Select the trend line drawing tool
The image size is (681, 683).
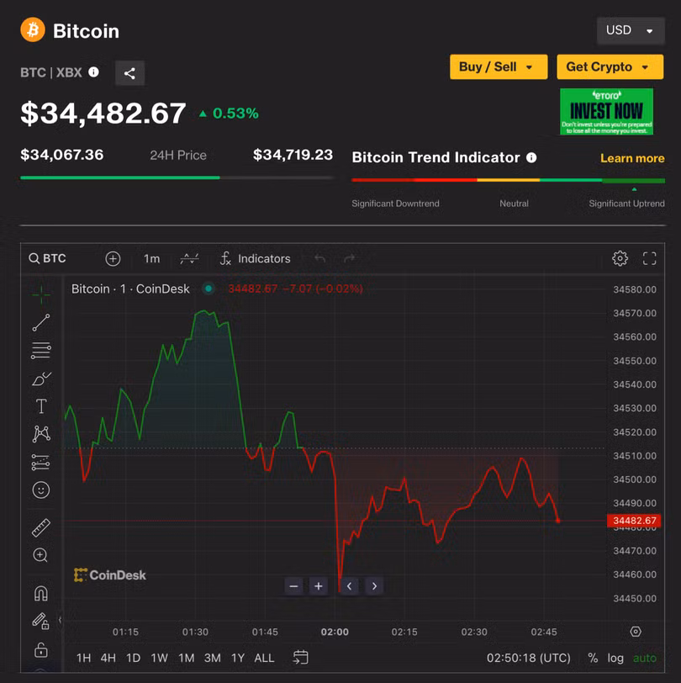coord(40,322)
